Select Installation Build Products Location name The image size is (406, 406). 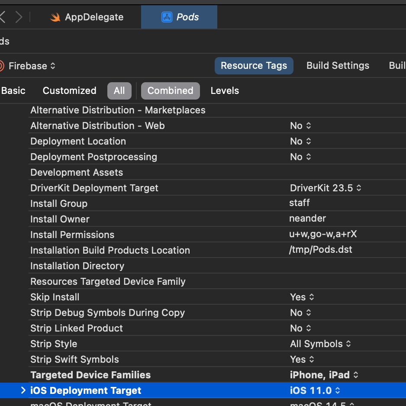point(110,250)
